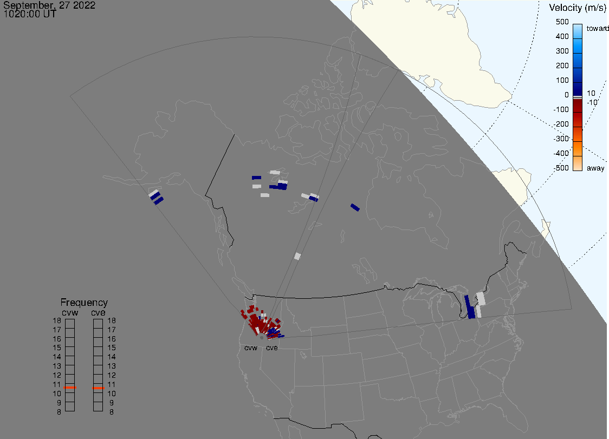Screen dimensions: 609x439
Task: Click the gray ground-scatter band on velocity bar
Action: tap(578, 97)
